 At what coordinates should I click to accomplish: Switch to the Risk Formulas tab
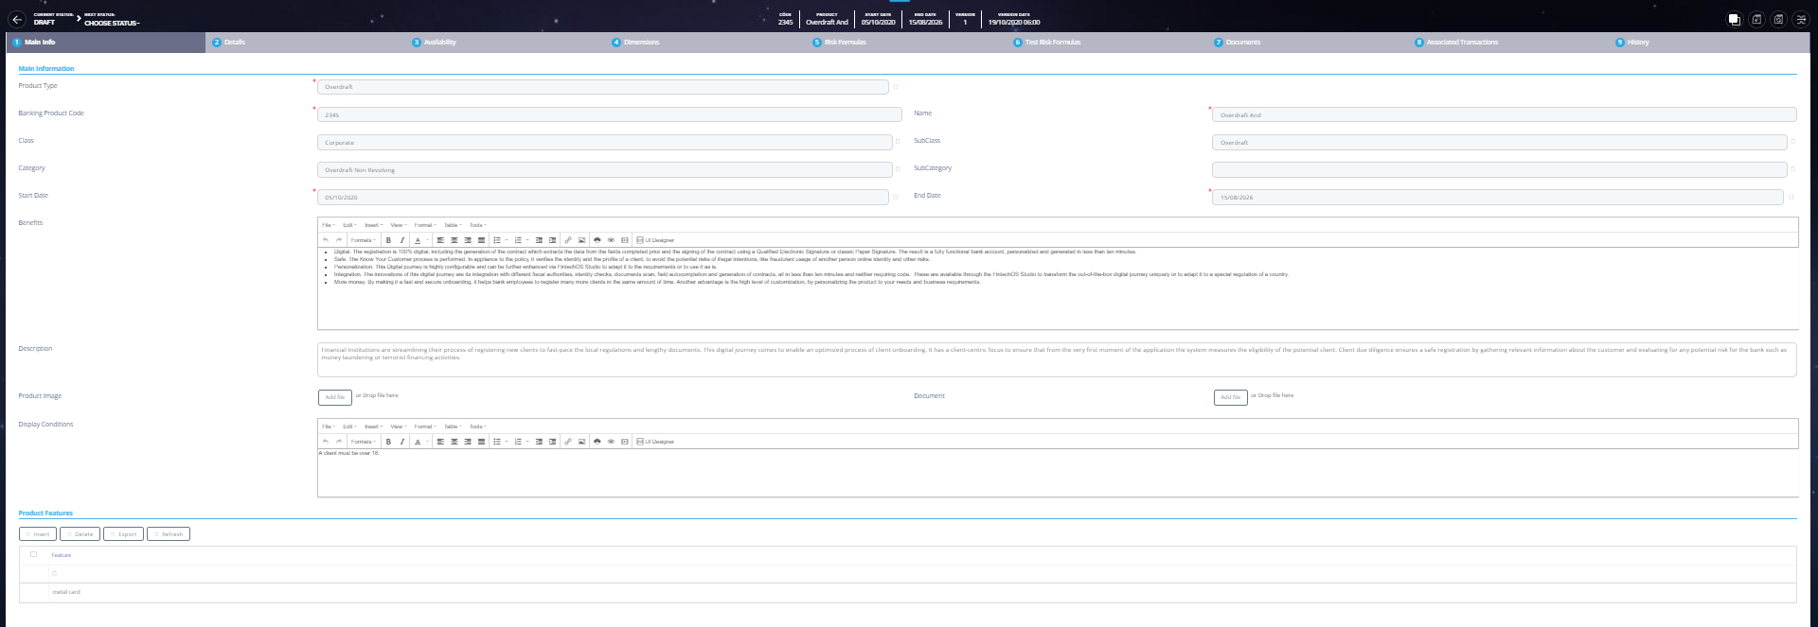(x=845, y=43)
